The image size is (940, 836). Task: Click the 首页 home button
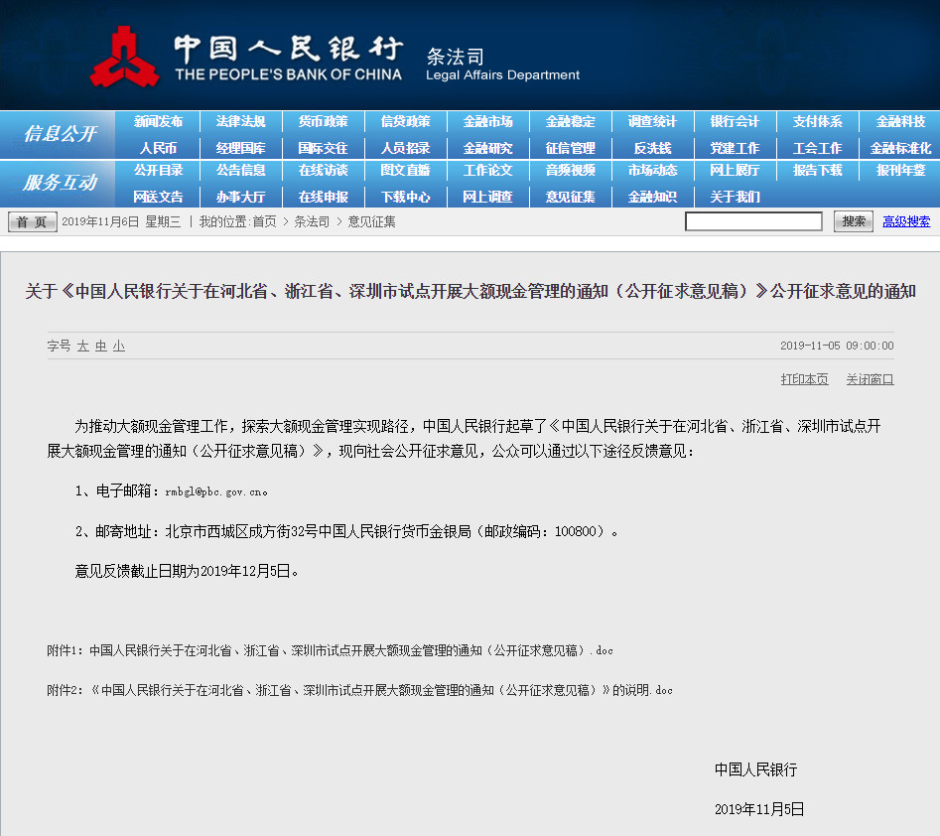[x=33, y=221]
